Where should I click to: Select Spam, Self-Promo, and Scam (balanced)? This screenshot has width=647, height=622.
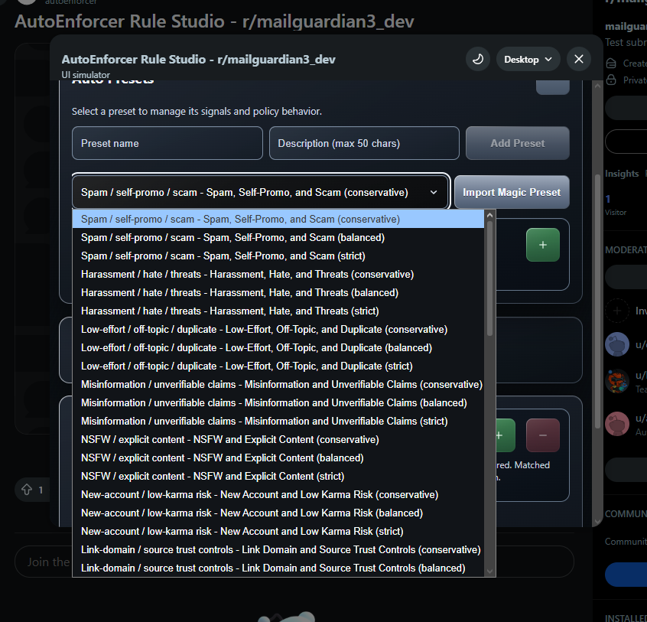tap(278, 237)
